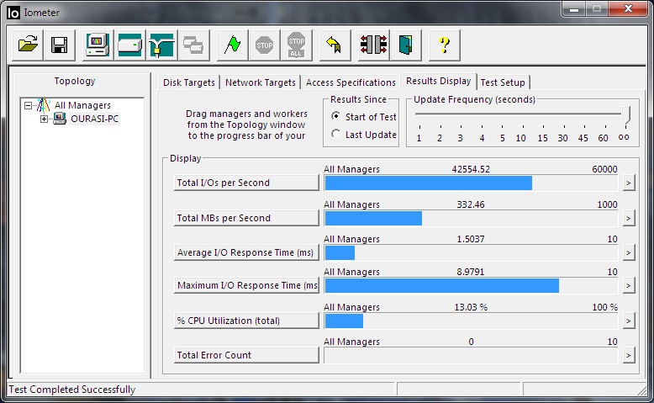654x403 pixels.
Task: Click Update Frequency slider thumb
Action: 625,115
